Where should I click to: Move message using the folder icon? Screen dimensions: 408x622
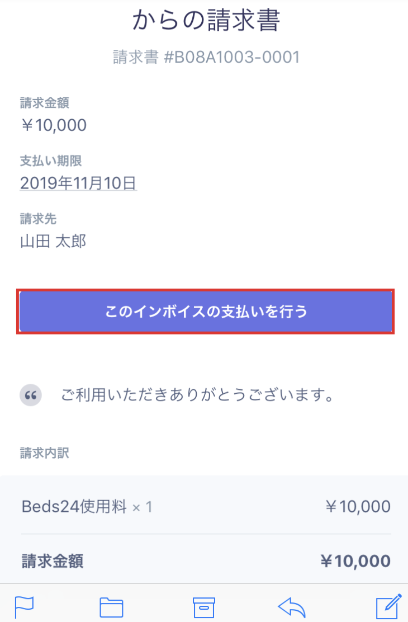111,606
